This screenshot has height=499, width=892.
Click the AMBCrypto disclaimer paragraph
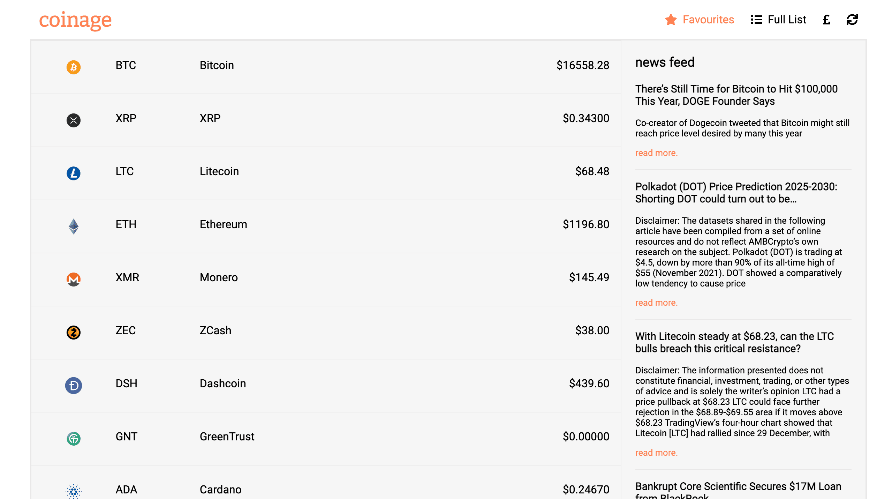pyautogui.click(x=739, y=252)
